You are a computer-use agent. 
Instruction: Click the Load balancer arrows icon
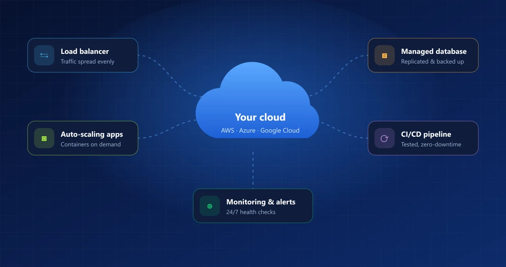(x=44, y=56)
